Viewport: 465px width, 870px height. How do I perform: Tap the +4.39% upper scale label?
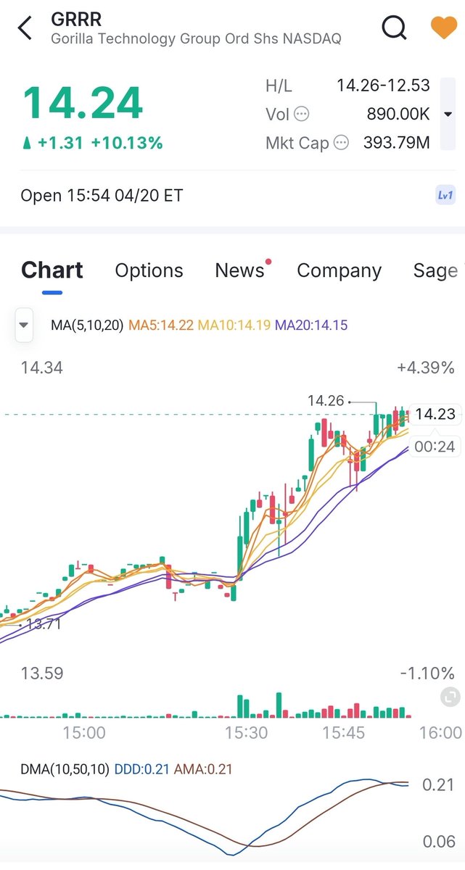click(x=426, y=368)
